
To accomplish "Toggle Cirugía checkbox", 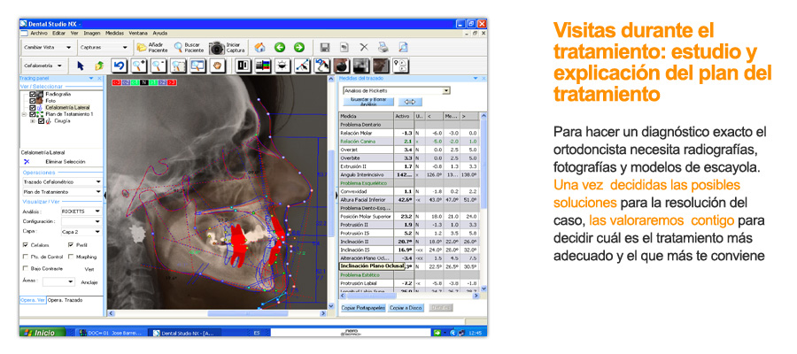I will pyautogui.click(x=41, y=121).
